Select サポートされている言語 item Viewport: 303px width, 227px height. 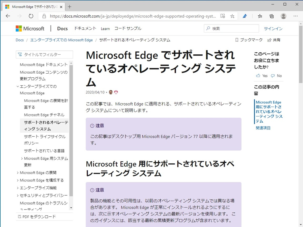[44, 151]
